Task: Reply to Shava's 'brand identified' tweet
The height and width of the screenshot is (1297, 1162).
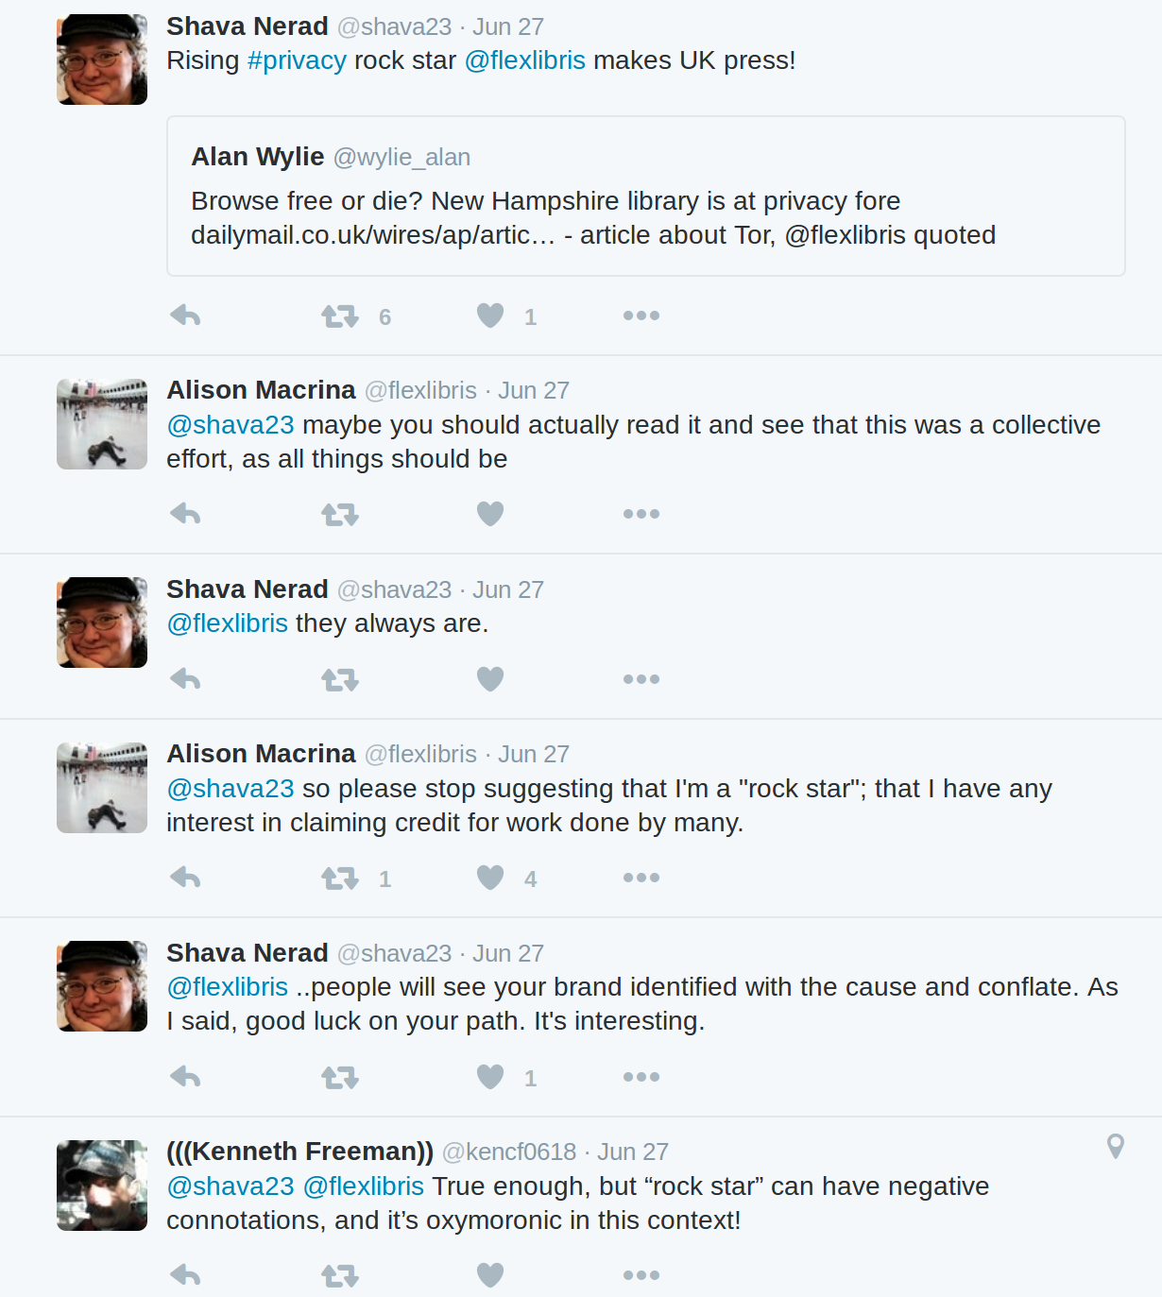Action: tap(185, 1077)
